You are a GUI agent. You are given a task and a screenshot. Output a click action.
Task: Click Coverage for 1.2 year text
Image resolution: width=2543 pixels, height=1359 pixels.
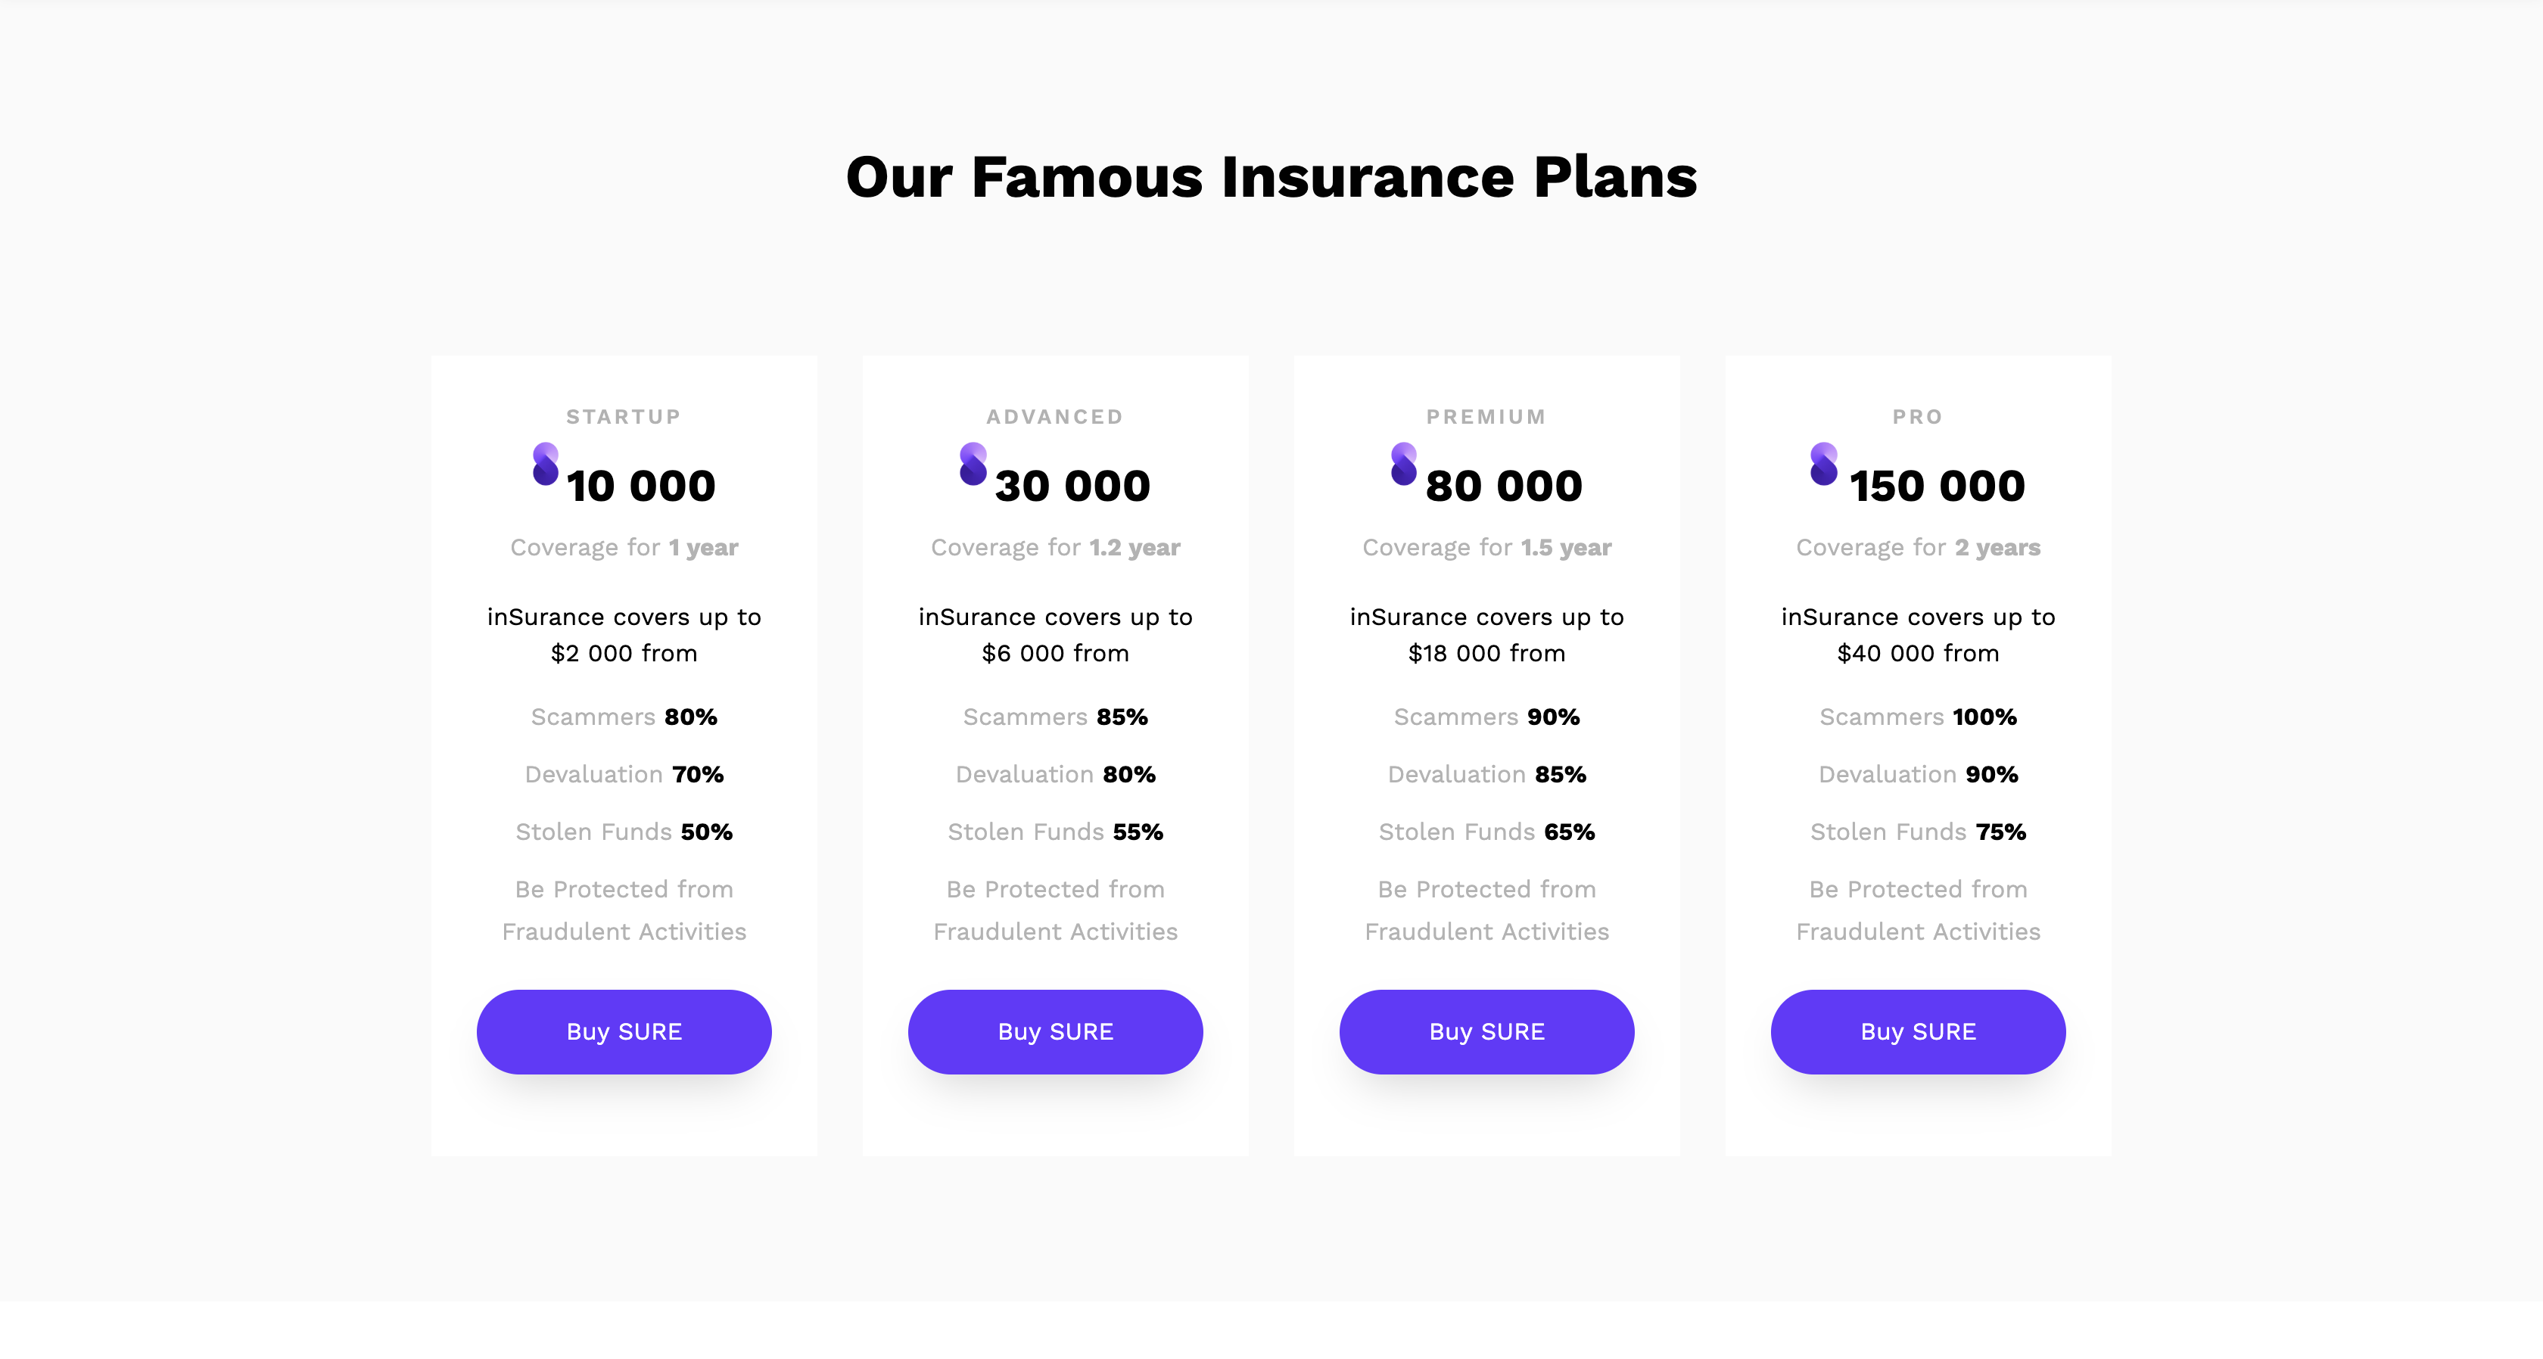1055,547
